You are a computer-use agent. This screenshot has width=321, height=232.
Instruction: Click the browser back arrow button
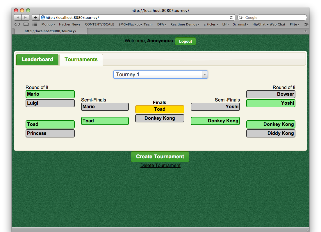tap(18, 17)
